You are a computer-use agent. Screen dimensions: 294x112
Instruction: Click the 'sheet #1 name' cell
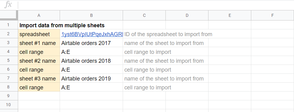point(39,43)
